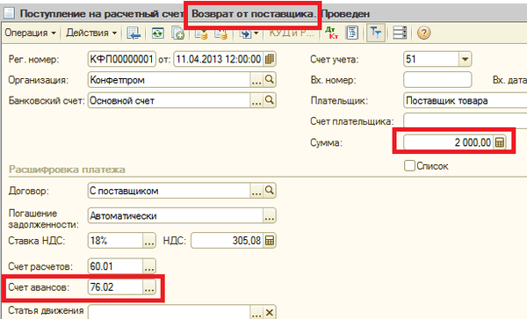
Task: Click the ellipsis button for Ставка НДС
Action: (x=149, y=241)
